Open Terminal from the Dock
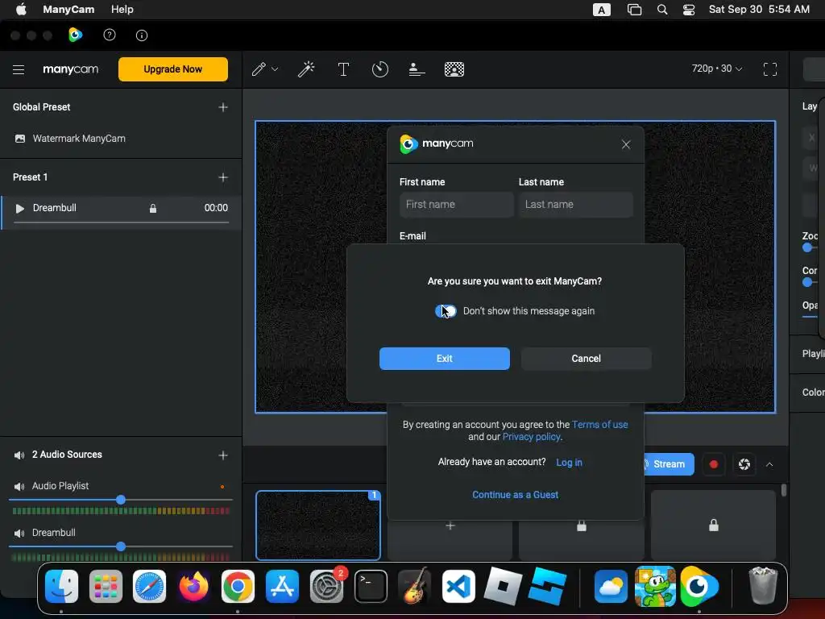Screen dimensions: 825x619 (371, 586)
